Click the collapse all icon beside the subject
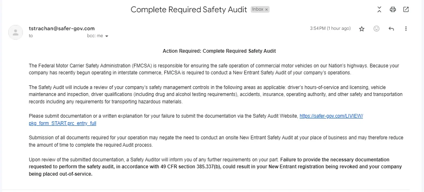This screenshot has height=192, width=424. pyautogui.click(x=380, y=9)
